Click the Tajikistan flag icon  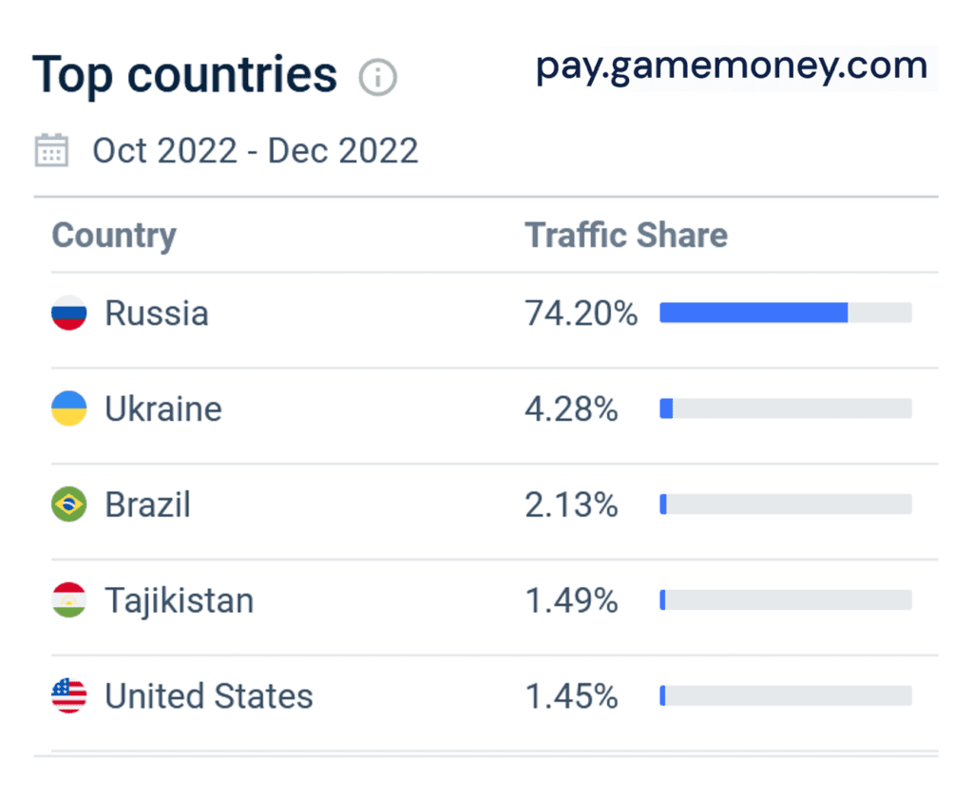68,600
